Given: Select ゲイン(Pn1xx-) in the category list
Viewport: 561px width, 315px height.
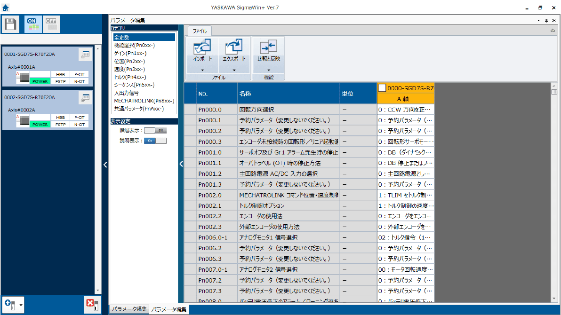Looking at the screenshot, I should tap(131, 53).
